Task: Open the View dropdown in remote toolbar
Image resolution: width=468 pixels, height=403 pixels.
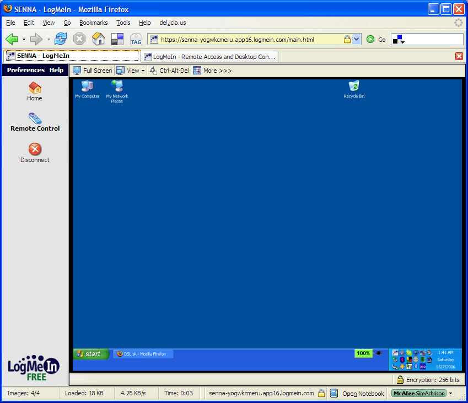Action: [131, 71]
